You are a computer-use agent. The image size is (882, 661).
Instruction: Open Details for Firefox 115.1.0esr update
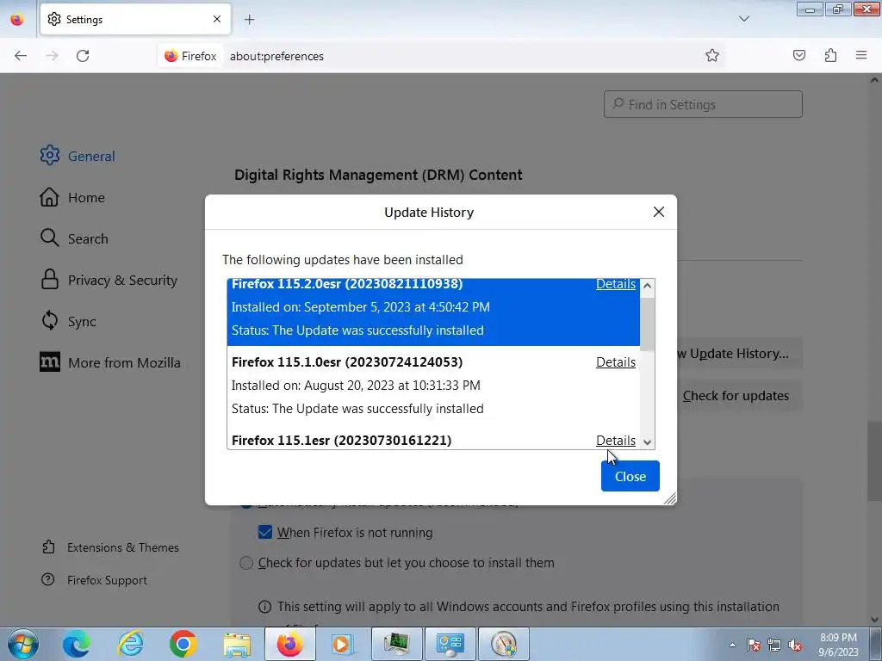click(x=615, y=362)
